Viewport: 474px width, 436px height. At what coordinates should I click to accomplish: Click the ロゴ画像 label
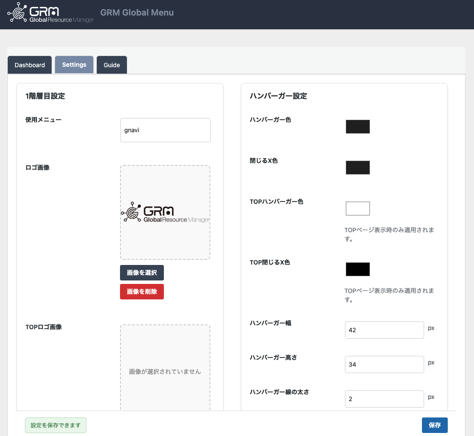pyautogui.click(x=37, y=168)
